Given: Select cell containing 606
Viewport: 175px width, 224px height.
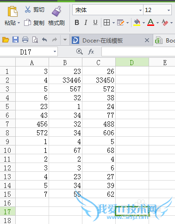Looking at the screenshot, I should pyautogui.click(x=99, y=133).
